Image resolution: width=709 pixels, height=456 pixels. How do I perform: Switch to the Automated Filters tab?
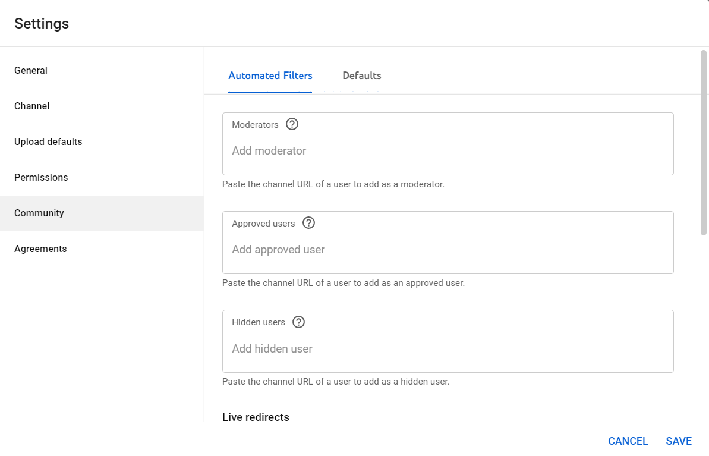(270, 76)
